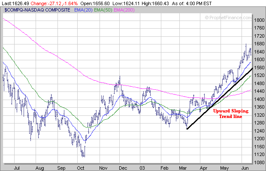The width and height of the screenshot is (266, 171).
Task: Click the 1440 price axis label
Action: [259, 91]
